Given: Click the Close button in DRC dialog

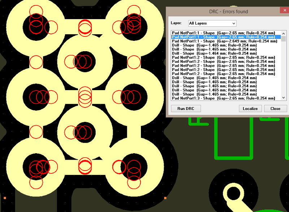Looking at the screenshot, I should 275,109.
